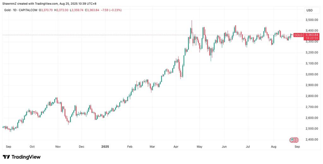Click the Apr label on the time axis

[176, 147]
